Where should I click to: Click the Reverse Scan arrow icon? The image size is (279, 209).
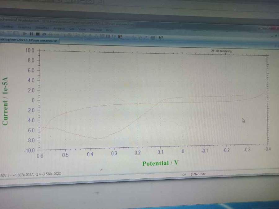click(x=44, y=34)
